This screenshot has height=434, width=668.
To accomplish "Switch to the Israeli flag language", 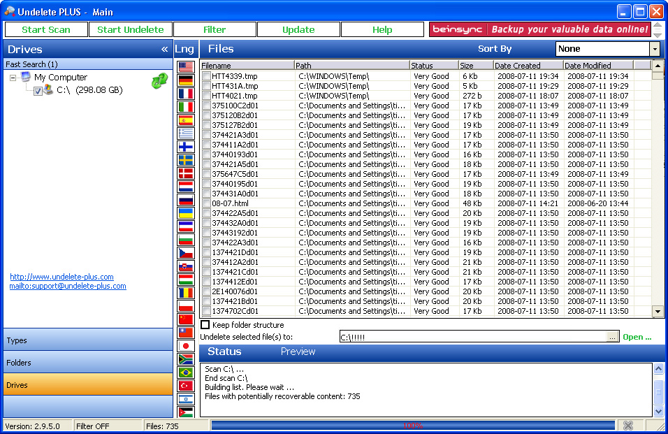I will [186, 399].
